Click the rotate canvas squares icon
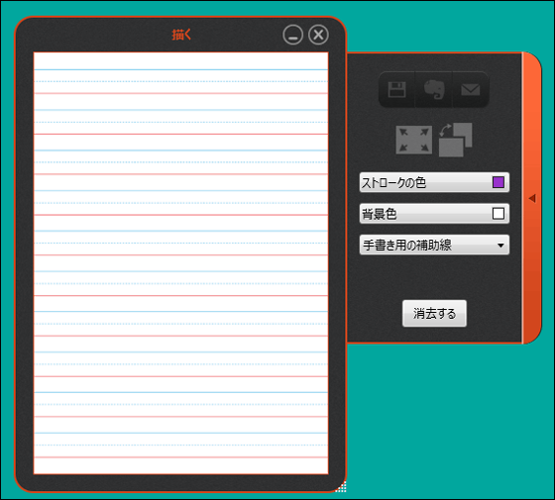 click(456, 140)
